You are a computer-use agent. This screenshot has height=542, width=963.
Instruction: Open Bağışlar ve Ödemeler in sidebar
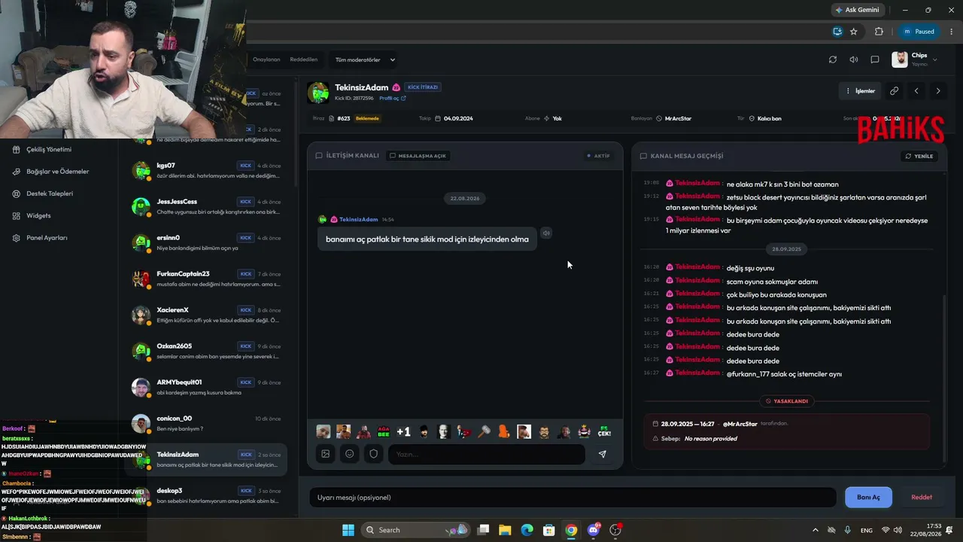click(59, 171)
